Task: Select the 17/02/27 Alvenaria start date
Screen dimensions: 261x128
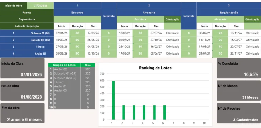Action: 125,54
